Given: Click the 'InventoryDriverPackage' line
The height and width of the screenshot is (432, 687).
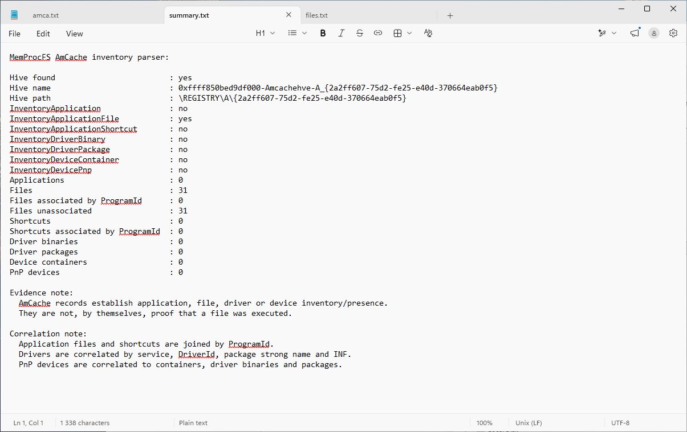Looking at the screenshot, I should (99, 149).
